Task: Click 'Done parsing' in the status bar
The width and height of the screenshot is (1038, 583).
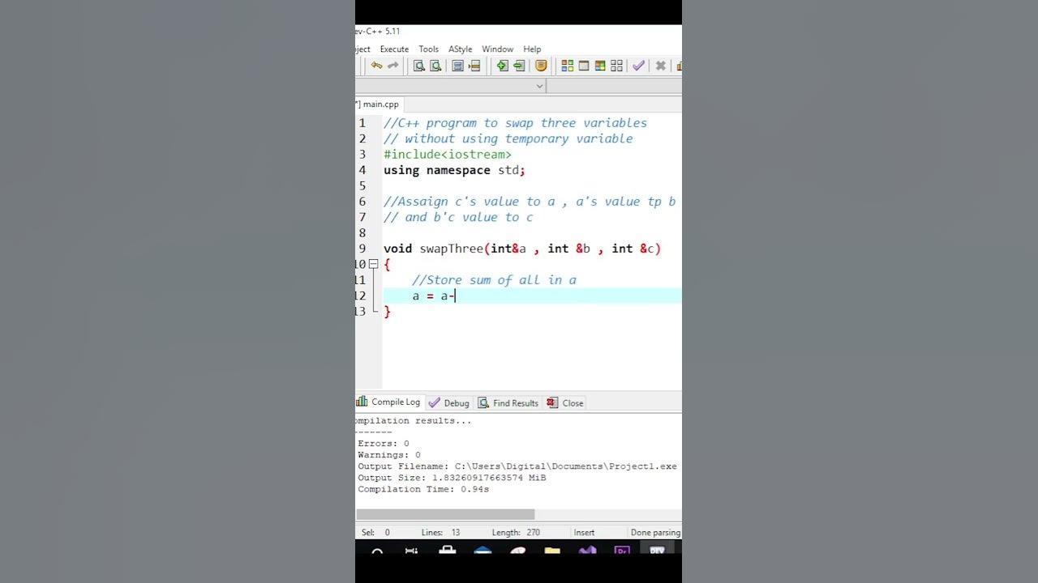Action: click(655, 533)
